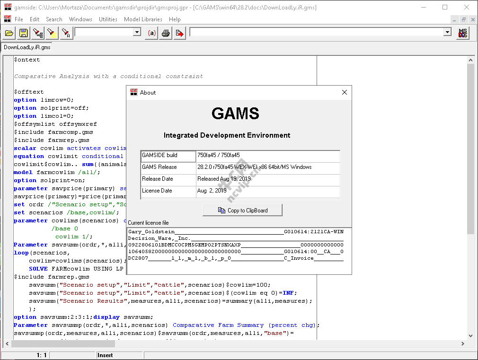
Task: Click the 'option solprint=off;' code line
Action: click(x=51, y=108)
